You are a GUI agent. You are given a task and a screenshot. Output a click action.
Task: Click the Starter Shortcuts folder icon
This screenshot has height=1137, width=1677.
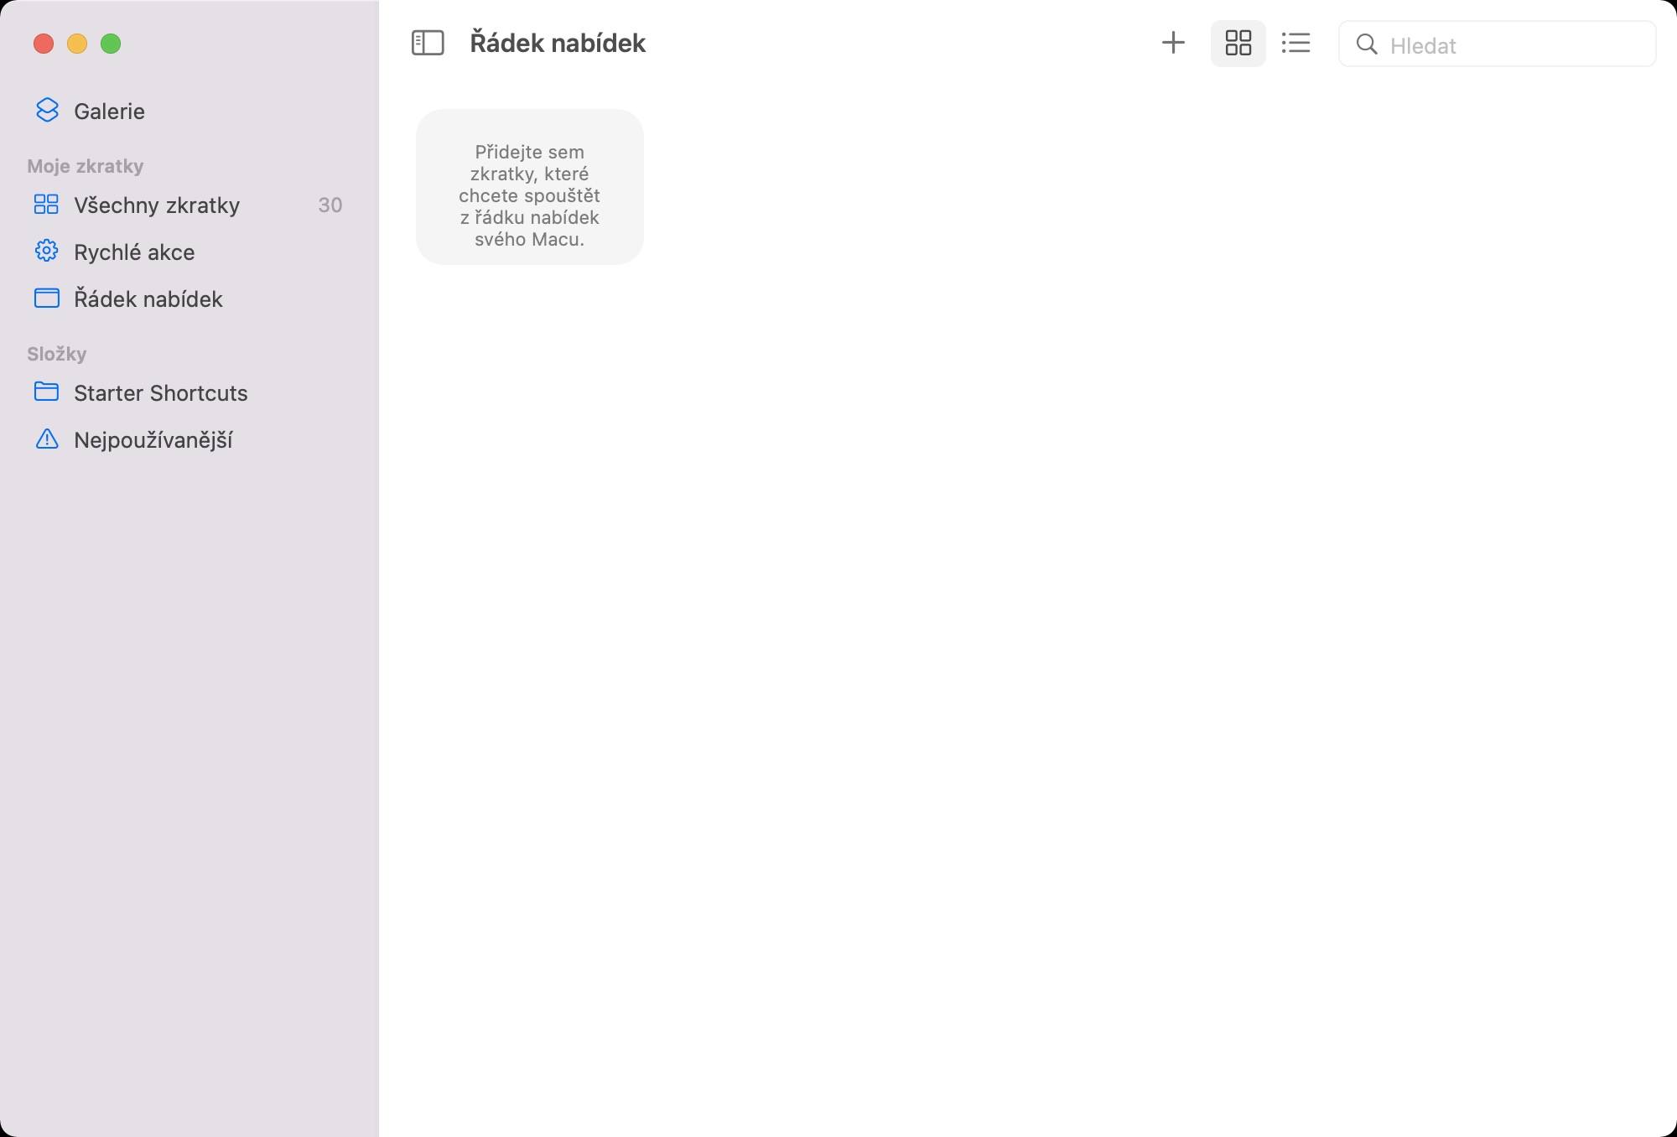[x=46, y=392]
